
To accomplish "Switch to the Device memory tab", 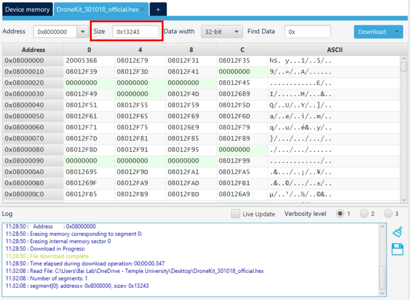I will pos(27,9).
